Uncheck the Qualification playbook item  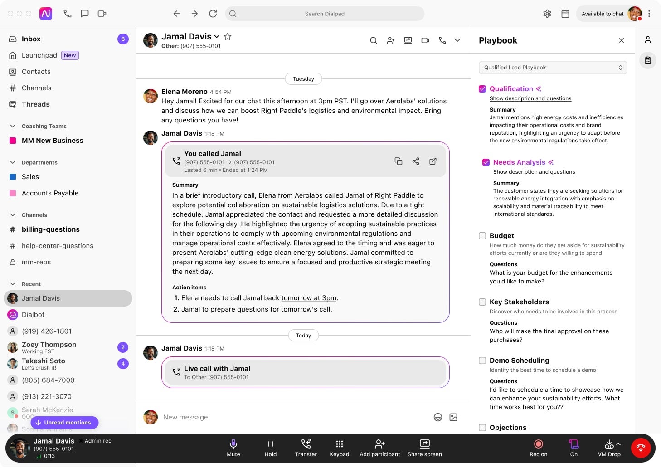[x=482, y=88]
